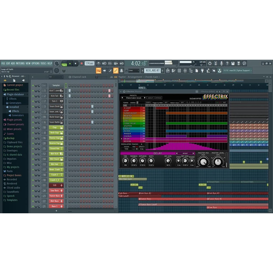Open the piano roll view

tap(174, 71)
